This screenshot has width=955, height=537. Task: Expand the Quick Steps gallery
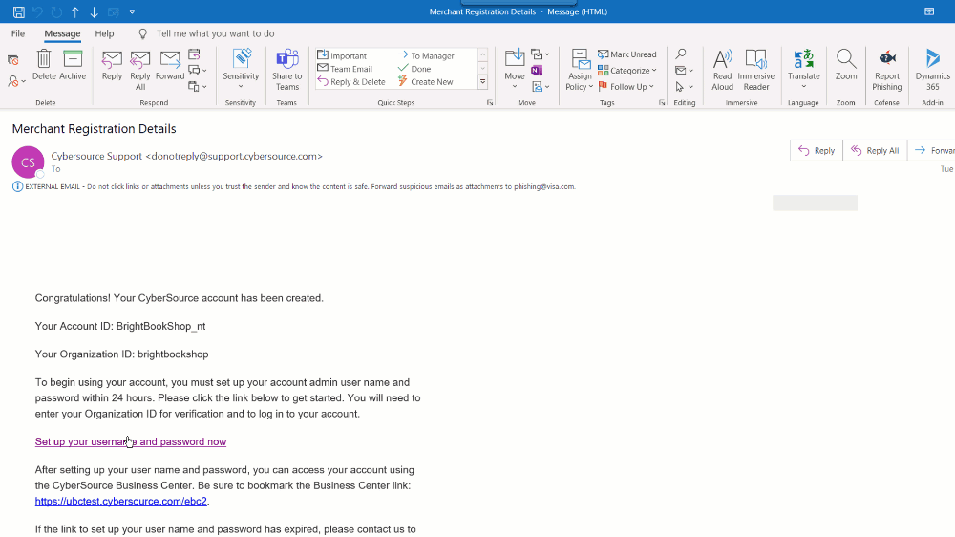(483, 82)
